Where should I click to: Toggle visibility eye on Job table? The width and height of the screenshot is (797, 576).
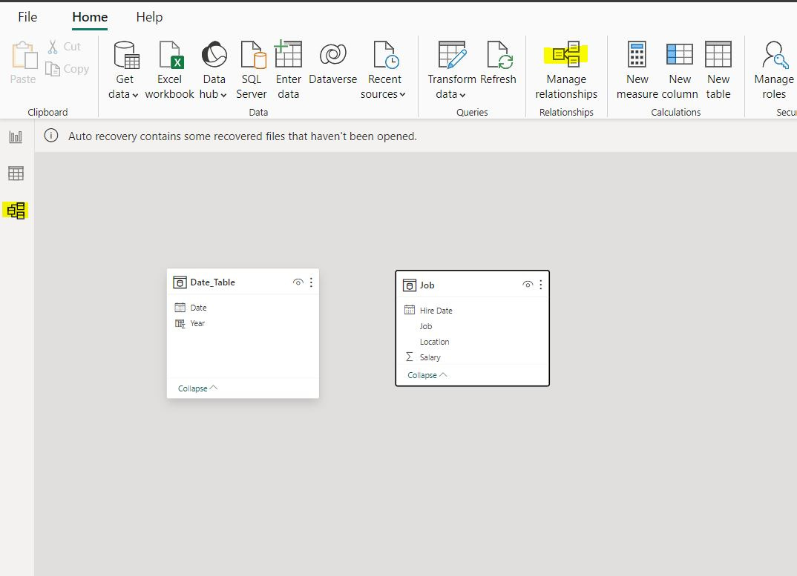[x=528, y=285]
